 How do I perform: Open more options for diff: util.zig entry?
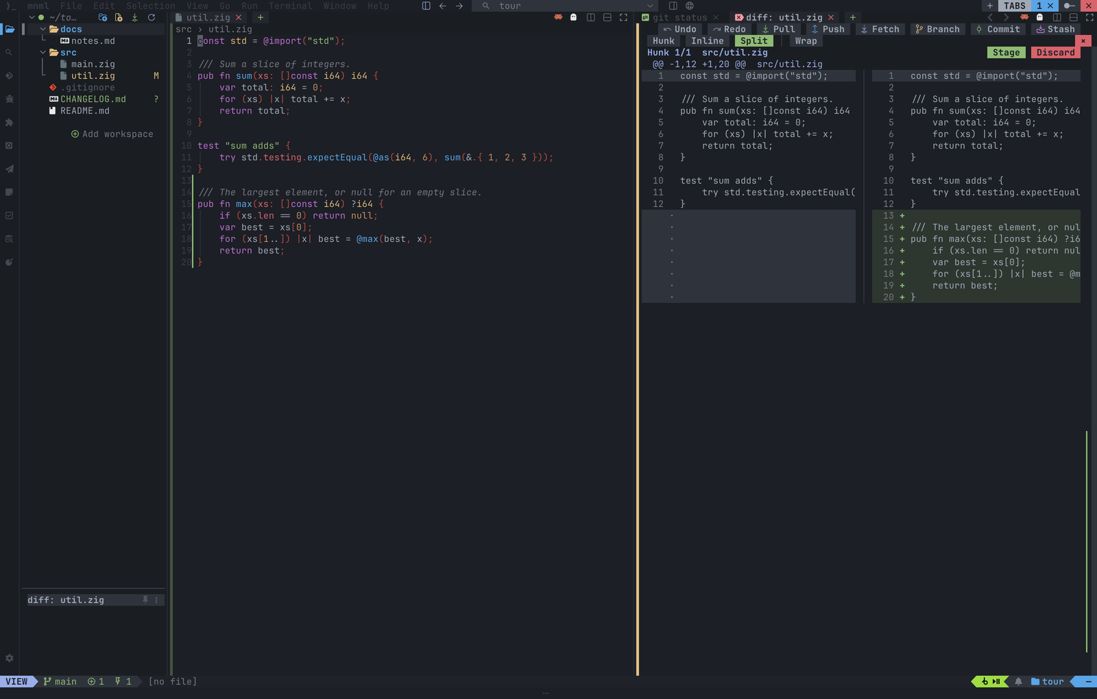[156, 600]
